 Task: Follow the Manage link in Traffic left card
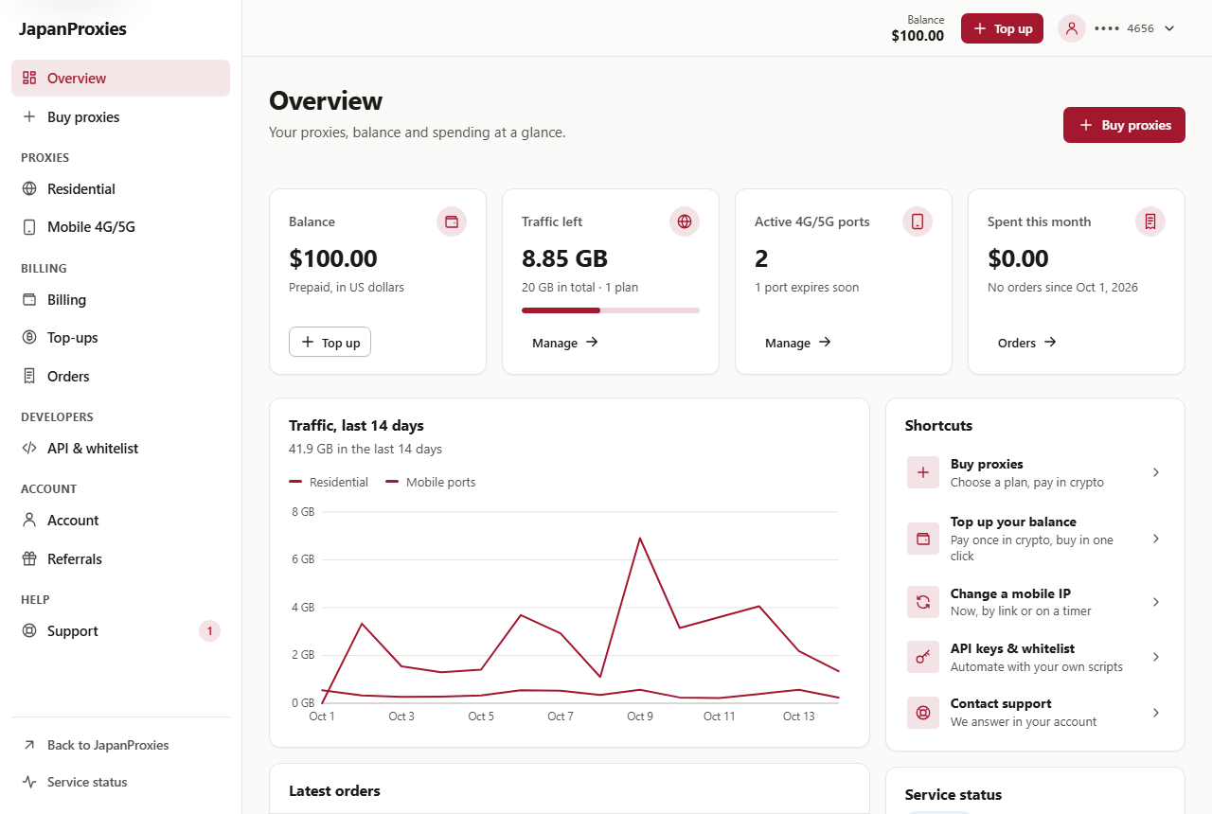(x=565, y=343)
